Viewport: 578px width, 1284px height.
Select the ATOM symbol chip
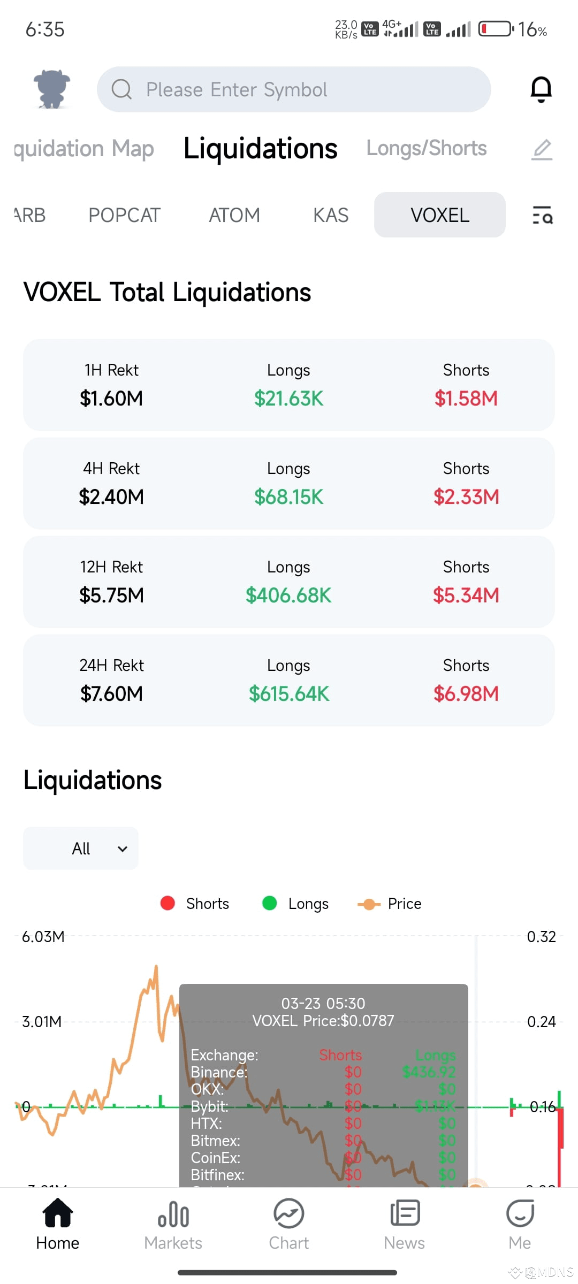234,215
